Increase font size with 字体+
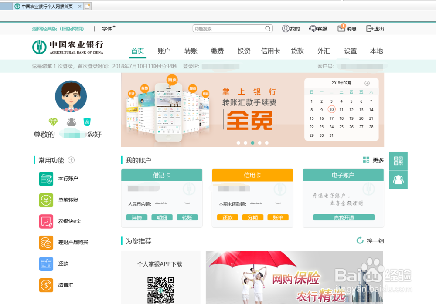The image size is (436, 304). (109, 28)
